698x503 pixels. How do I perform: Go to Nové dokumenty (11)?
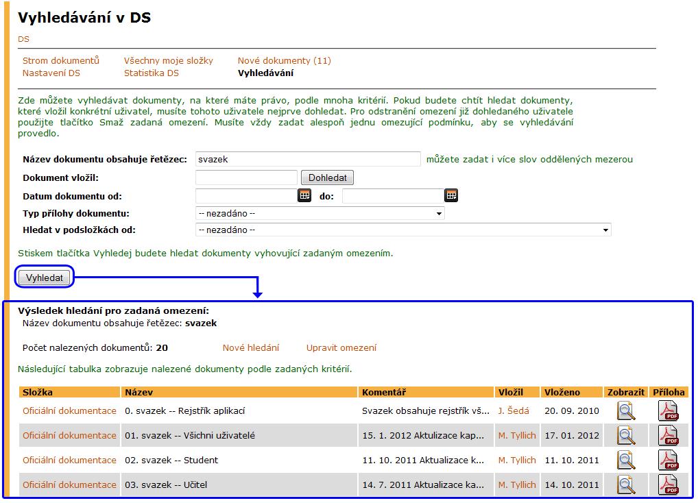(x=285, y=60)
